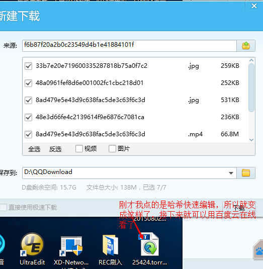The image size is (263, 269).
Task: Expand the save path dropdown arrow
Action: point(231,173)
